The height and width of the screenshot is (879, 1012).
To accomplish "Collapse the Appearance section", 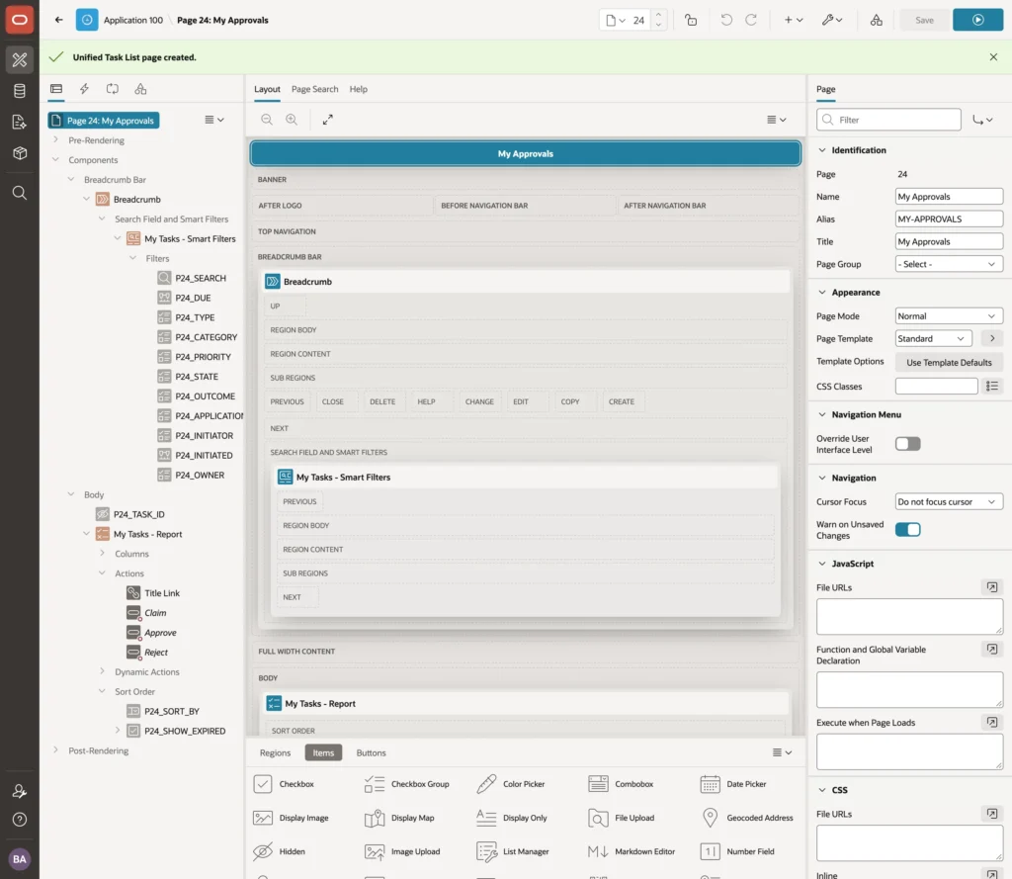I will click(x=821, y=292).
